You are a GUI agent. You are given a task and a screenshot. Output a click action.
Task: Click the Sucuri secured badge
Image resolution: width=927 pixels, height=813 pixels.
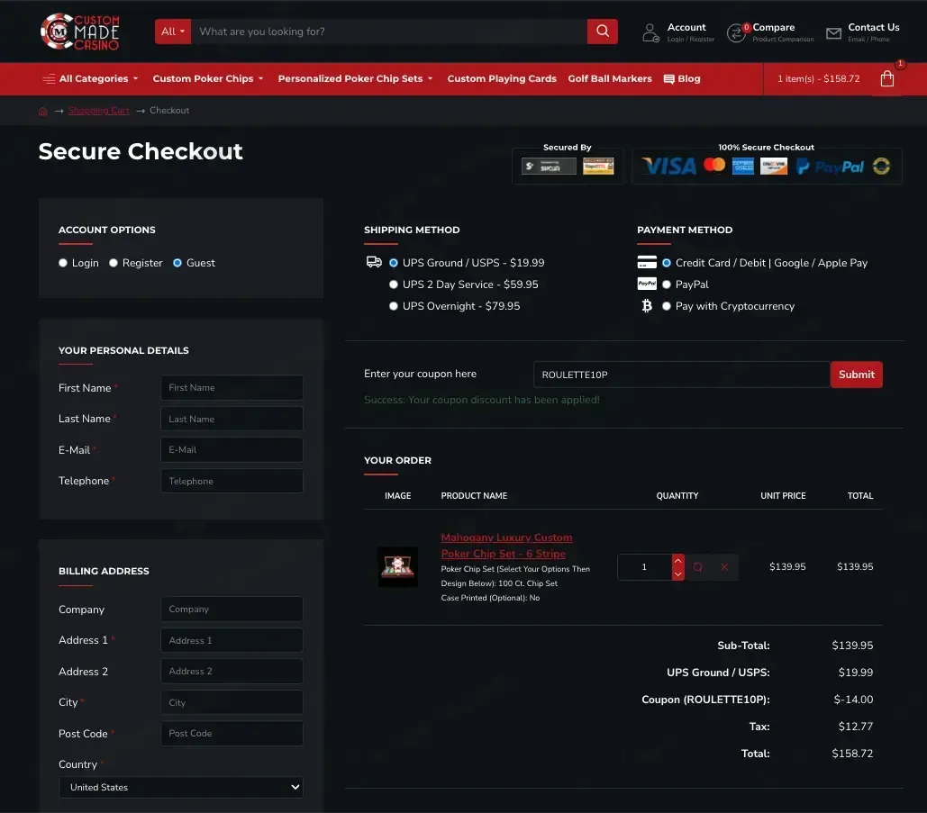(x=549, y=167)
